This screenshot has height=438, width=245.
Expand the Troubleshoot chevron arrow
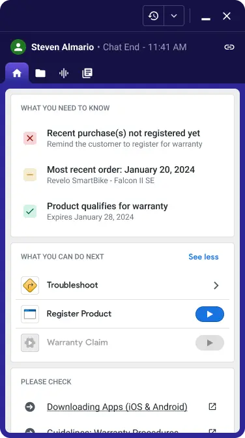(216, 285)
